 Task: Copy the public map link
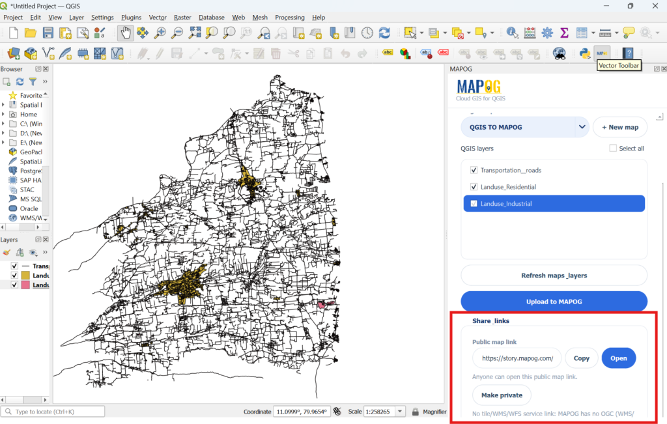point(582,358)
